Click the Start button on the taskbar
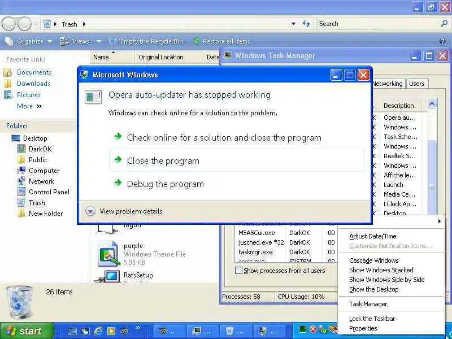This screenshot has height=339, width=452. (x=27, y=331)
